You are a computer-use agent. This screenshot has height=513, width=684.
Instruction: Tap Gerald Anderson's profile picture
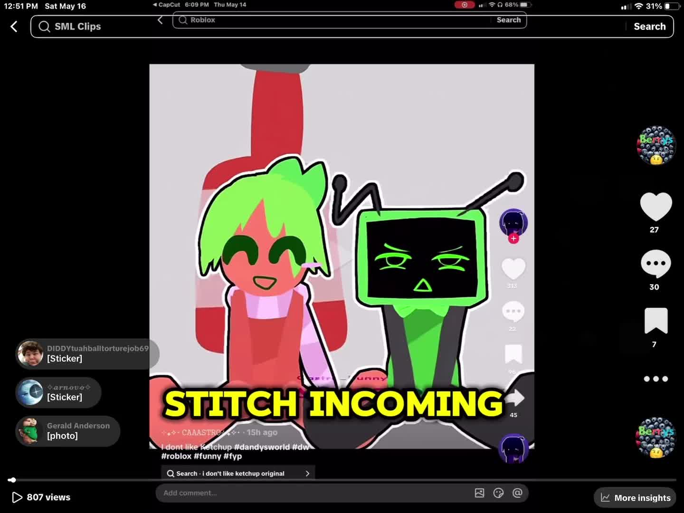(x=30, y=431)
